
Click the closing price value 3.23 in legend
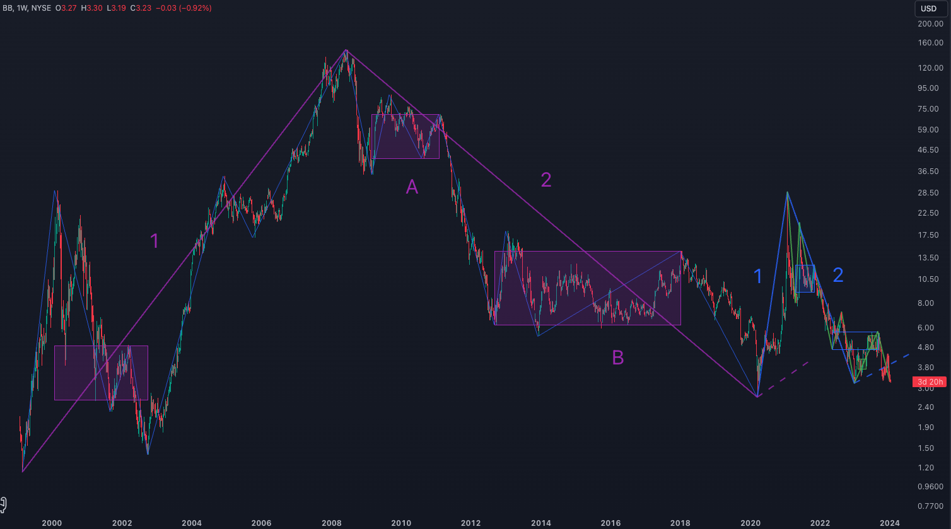pyautogui.click(x=144, y=8)
